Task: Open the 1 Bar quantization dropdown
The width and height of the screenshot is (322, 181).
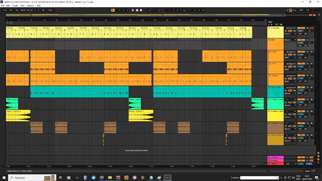Action: [x=51, y=10]
